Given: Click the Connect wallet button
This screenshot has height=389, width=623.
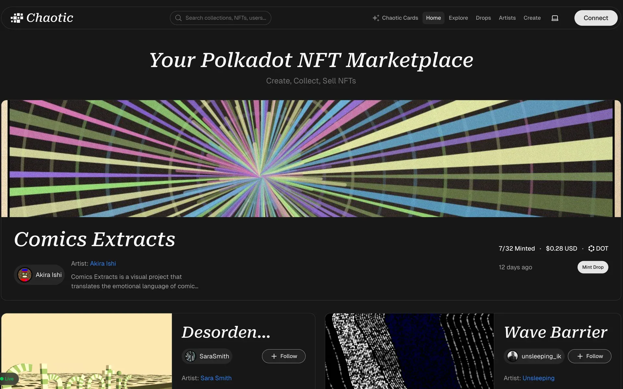Looking at the screenshot, I should pyautogui.click(x=596, y=18).
